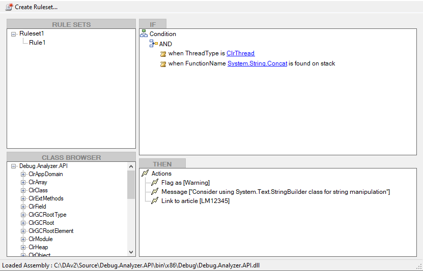Click the Message action icon
Screen dimensions: 423x271
point(155,192)
